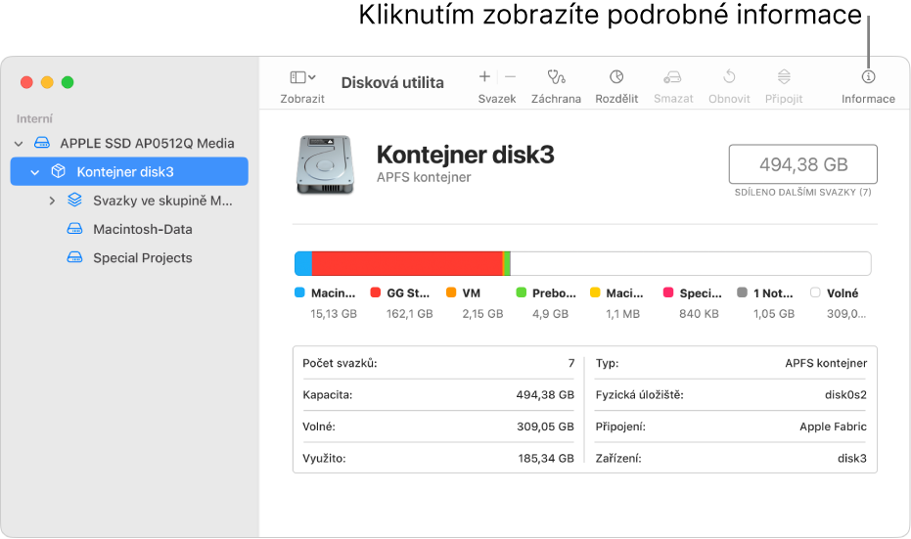Click the Fyzická úložiště value disk0s2
The width and height of the screenshot is (911, 539).
[x=845, y=395]
